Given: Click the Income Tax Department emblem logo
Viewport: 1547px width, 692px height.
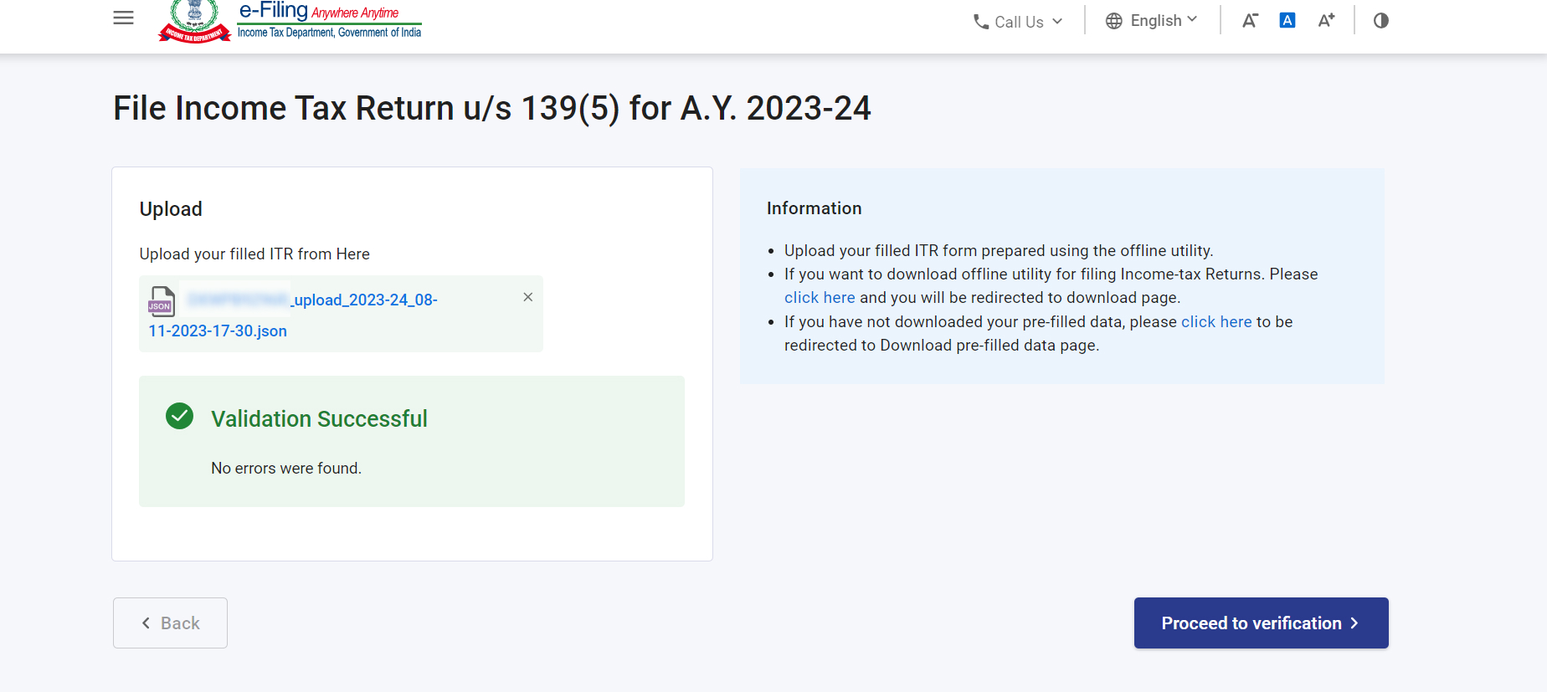Looking at the screenshot, I should (194, 20).
